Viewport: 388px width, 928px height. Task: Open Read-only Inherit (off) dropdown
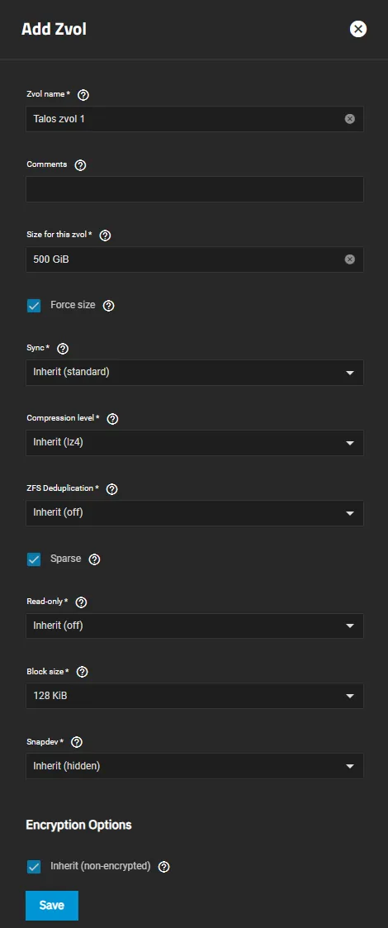[195, 626]
